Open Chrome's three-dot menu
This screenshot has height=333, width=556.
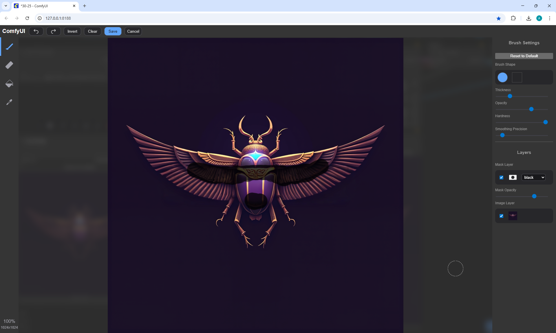point(549,18)
